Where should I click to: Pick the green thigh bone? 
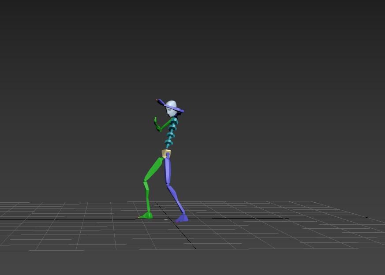(154, 168)
